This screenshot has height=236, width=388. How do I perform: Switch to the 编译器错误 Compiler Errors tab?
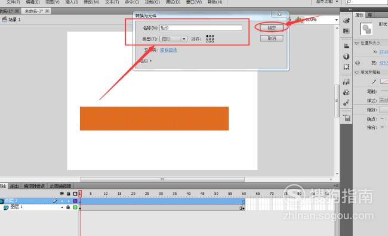[34, 186]
